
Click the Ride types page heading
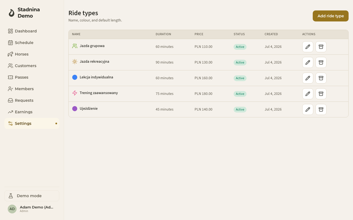point(83,13)
